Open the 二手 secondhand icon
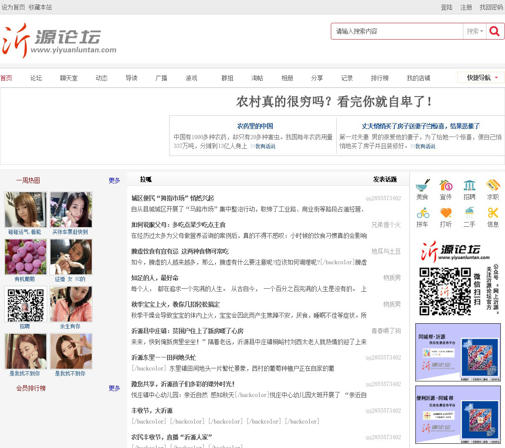This screenshot has height=448, width=505. point(469,213)
